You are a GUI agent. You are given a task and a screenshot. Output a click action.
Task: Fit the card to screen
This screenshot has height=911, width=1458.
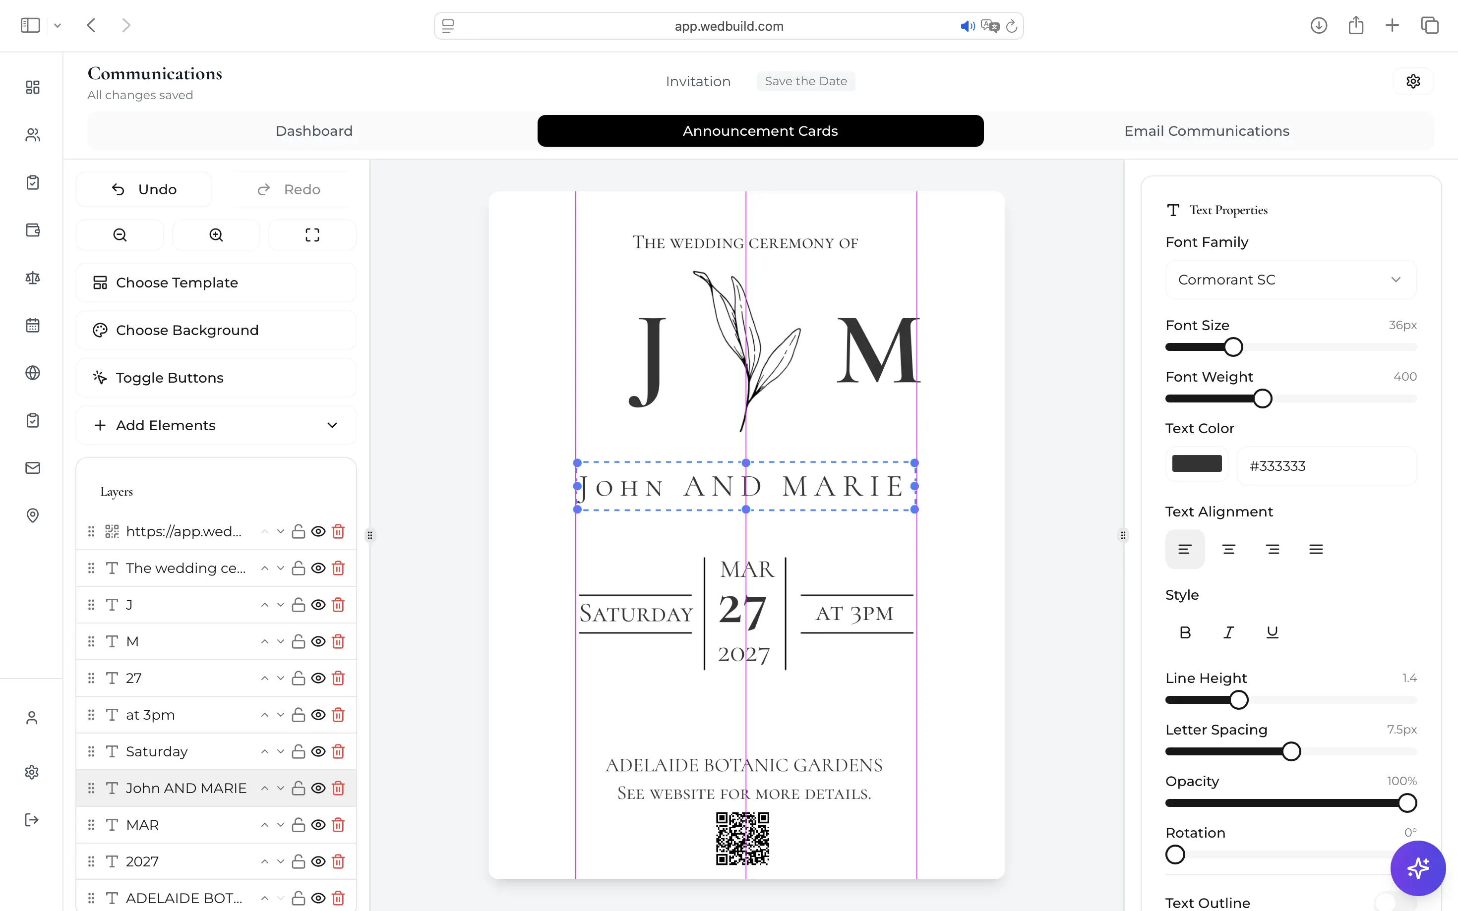(x=312, y=235)
